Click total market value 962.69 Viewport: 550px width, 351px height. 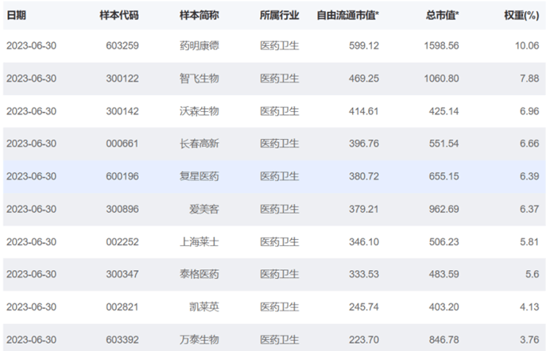[444, 209]
